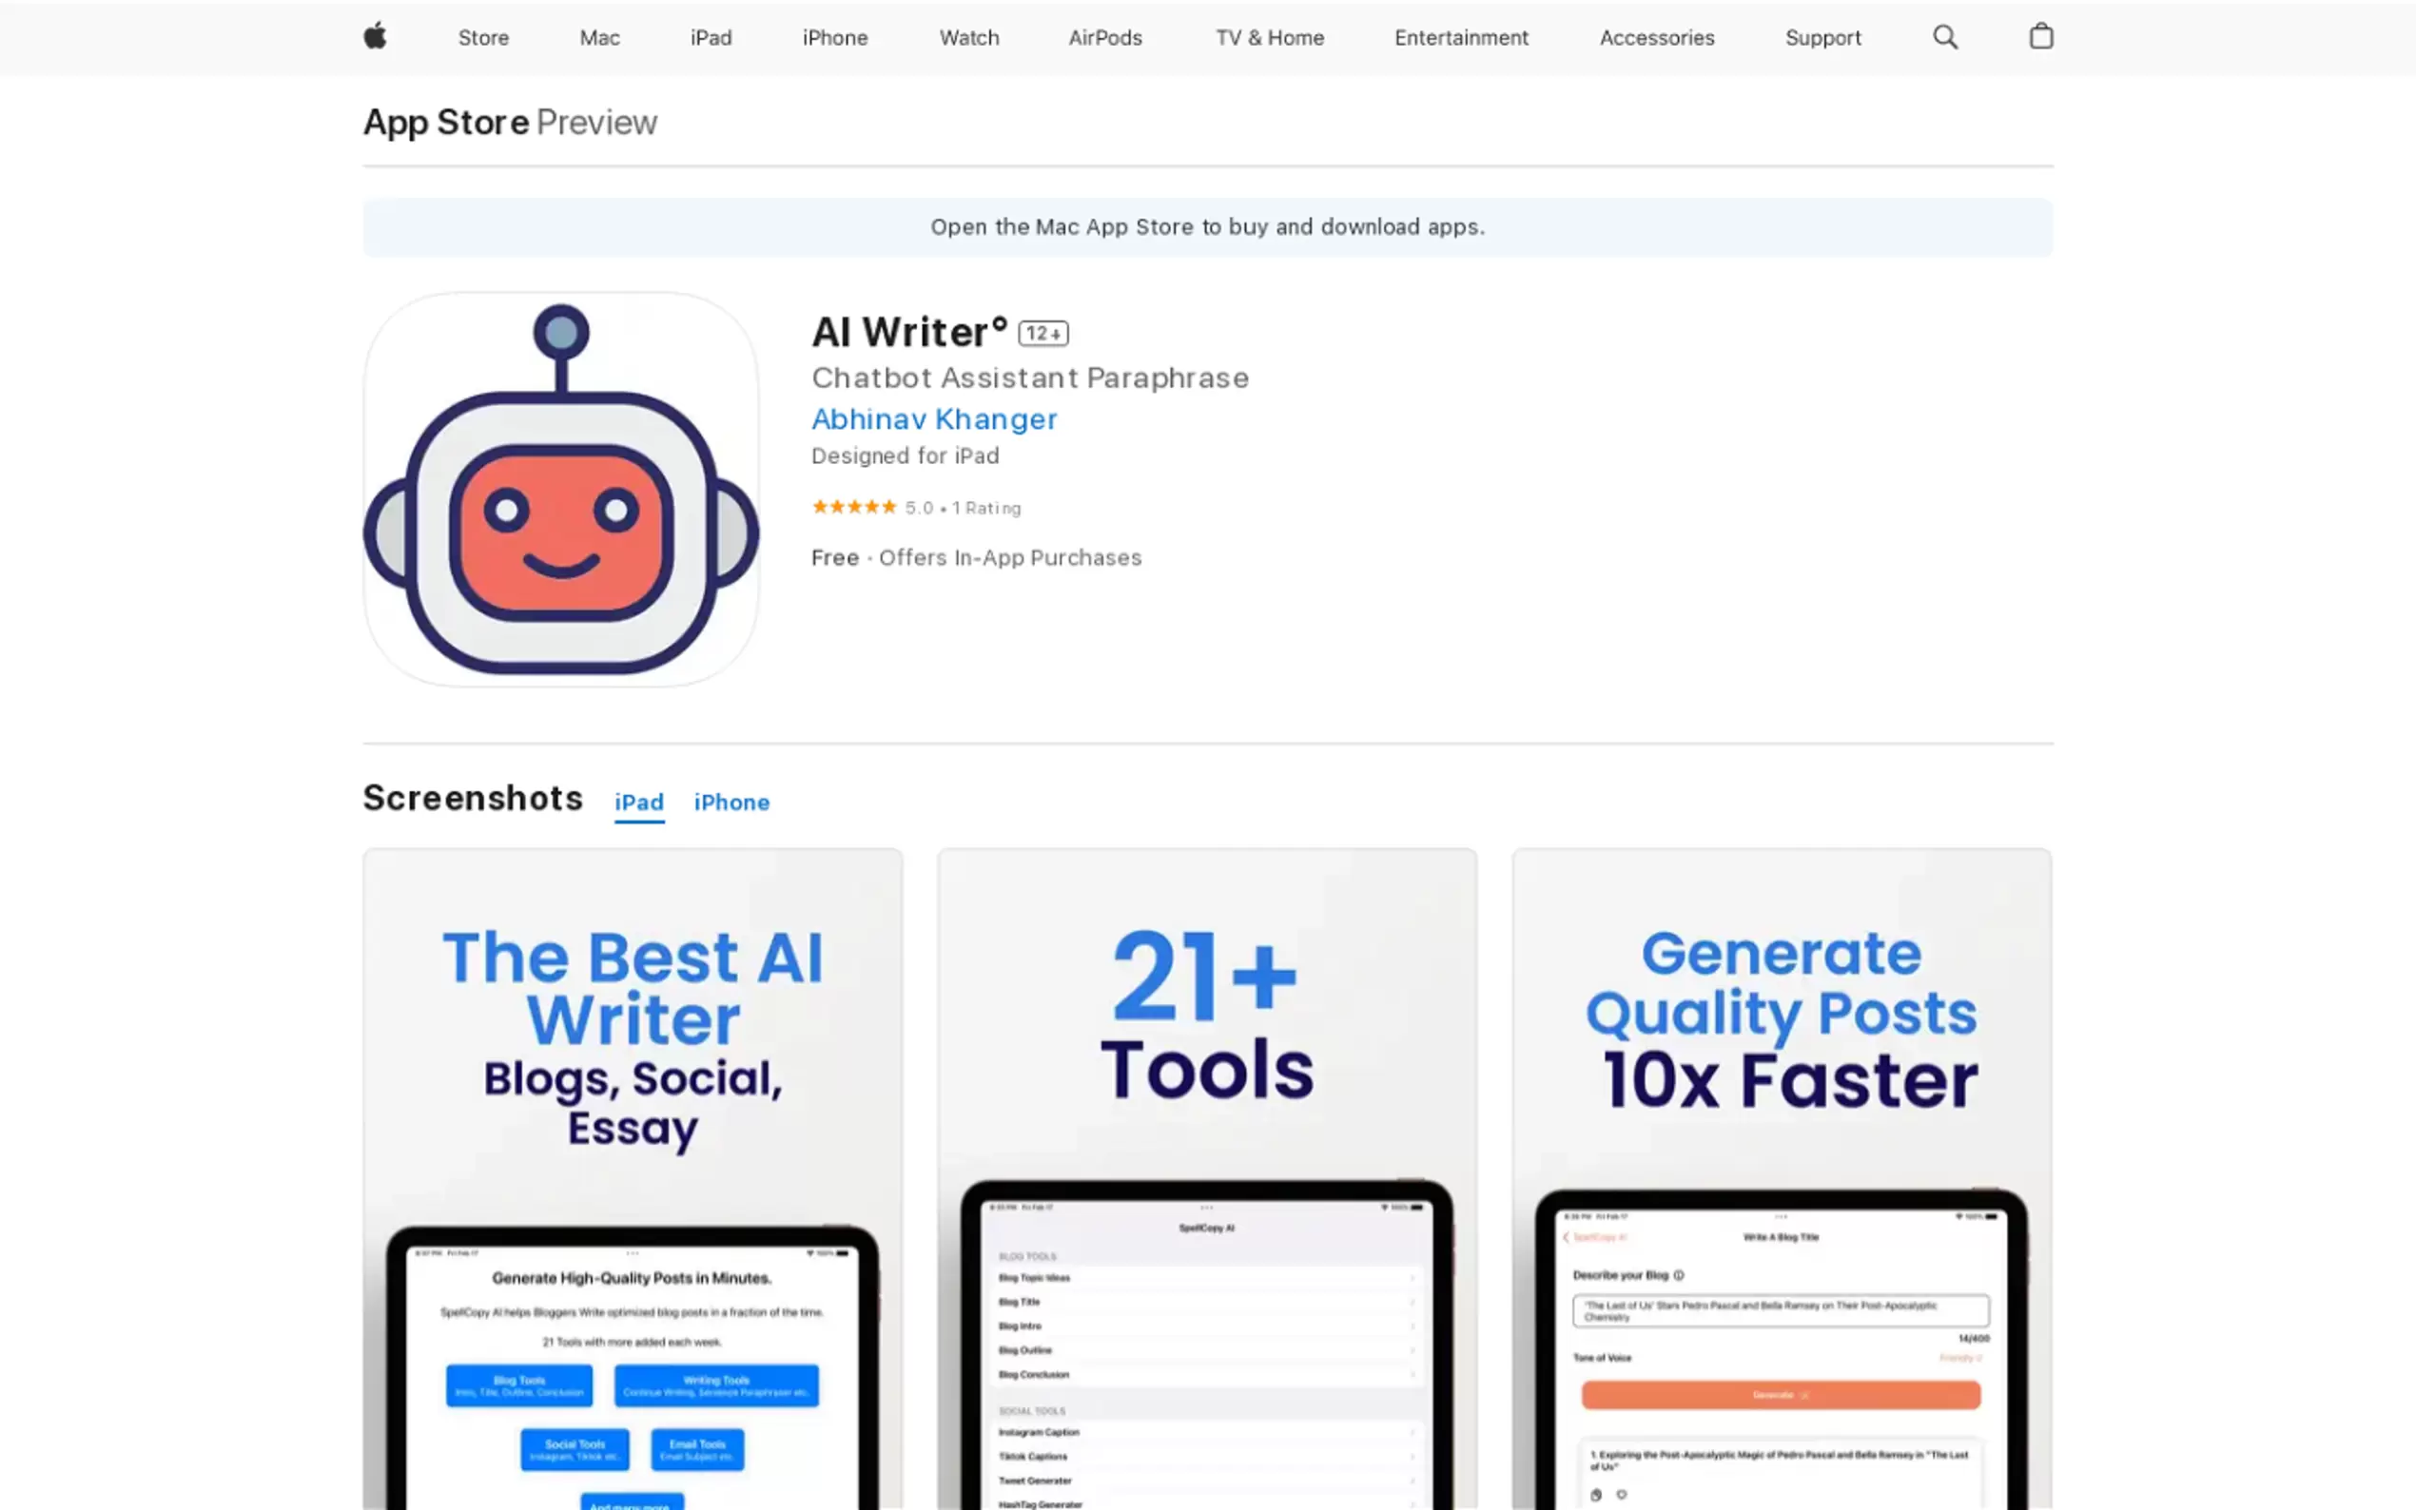2416x1510 pixels.
Task: View '21+ Tools' screenshot
Action: pyautogui.click(x=1206, y=1178)
